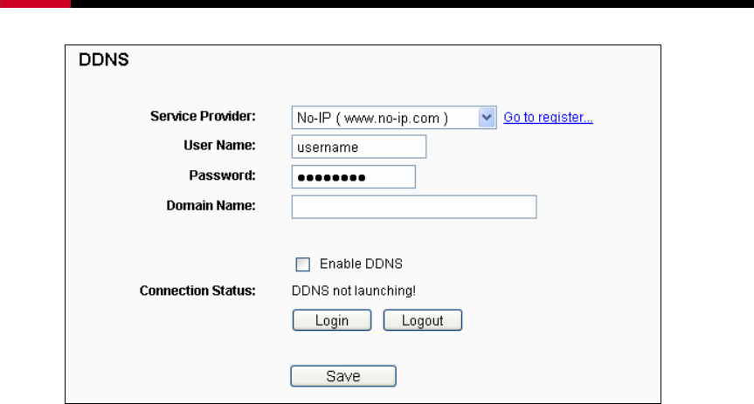The image size is (754, 404).
Task: Click the Login button
Action: (x=332, y=320)
